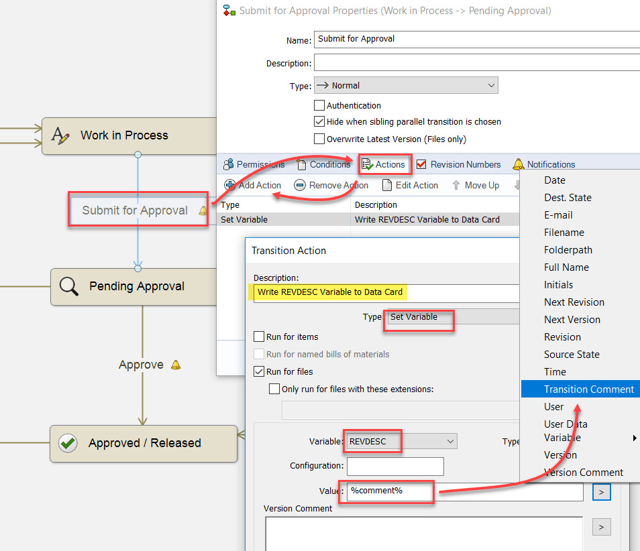The width and height of the screenshot is (640, 551).
Task: Click the Edit Action page icon
Action: 387,185
